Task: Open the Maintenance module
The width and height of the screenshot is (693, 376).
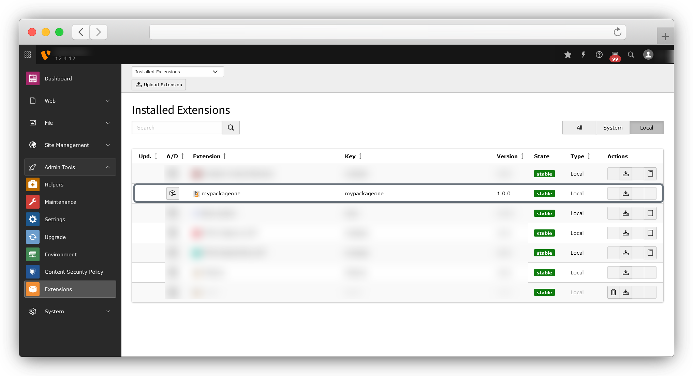Action: [60, 202]
